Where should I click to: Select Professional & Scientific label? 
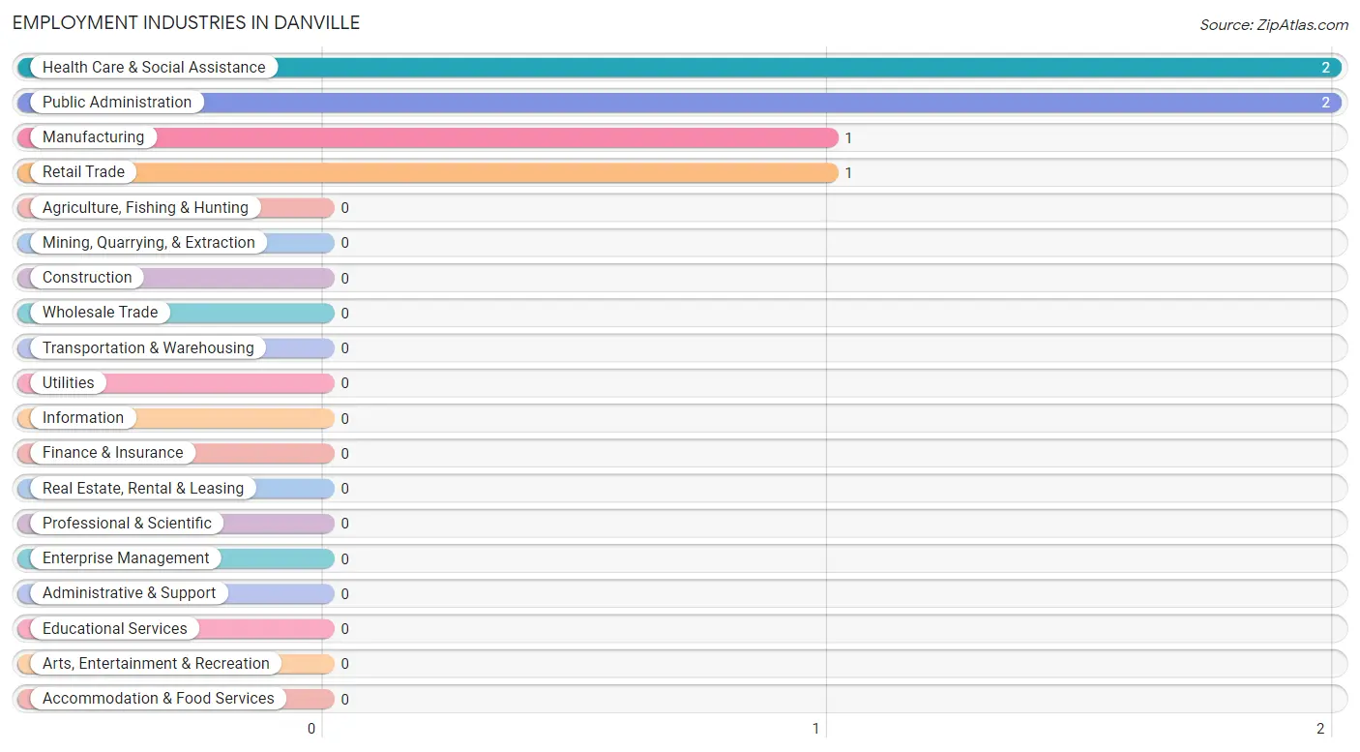coord(127,523)
